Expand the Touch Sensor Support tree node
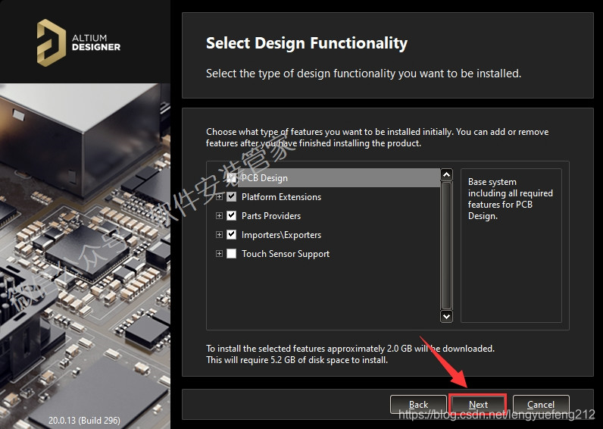Image resolution: width=603 pixels, height=429 pixels. point(219,254)
